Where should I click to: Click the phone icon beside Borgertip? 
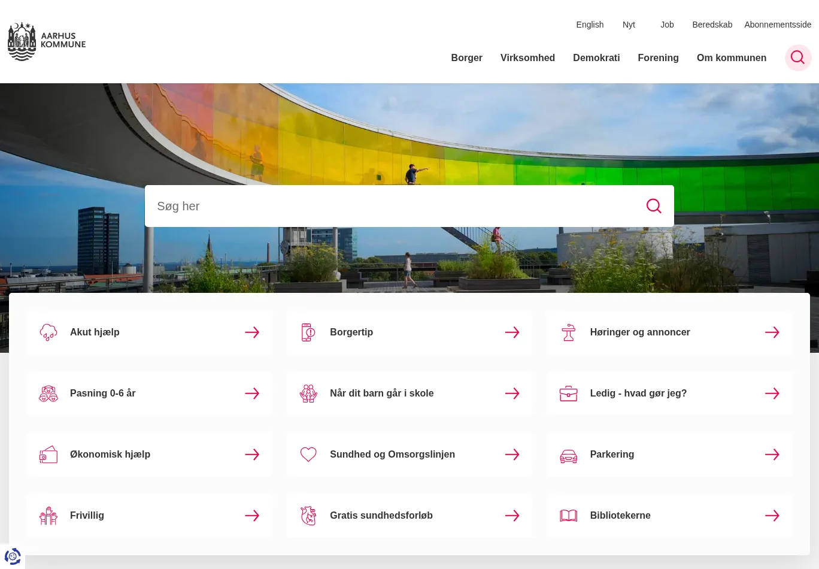click(308, 332)
